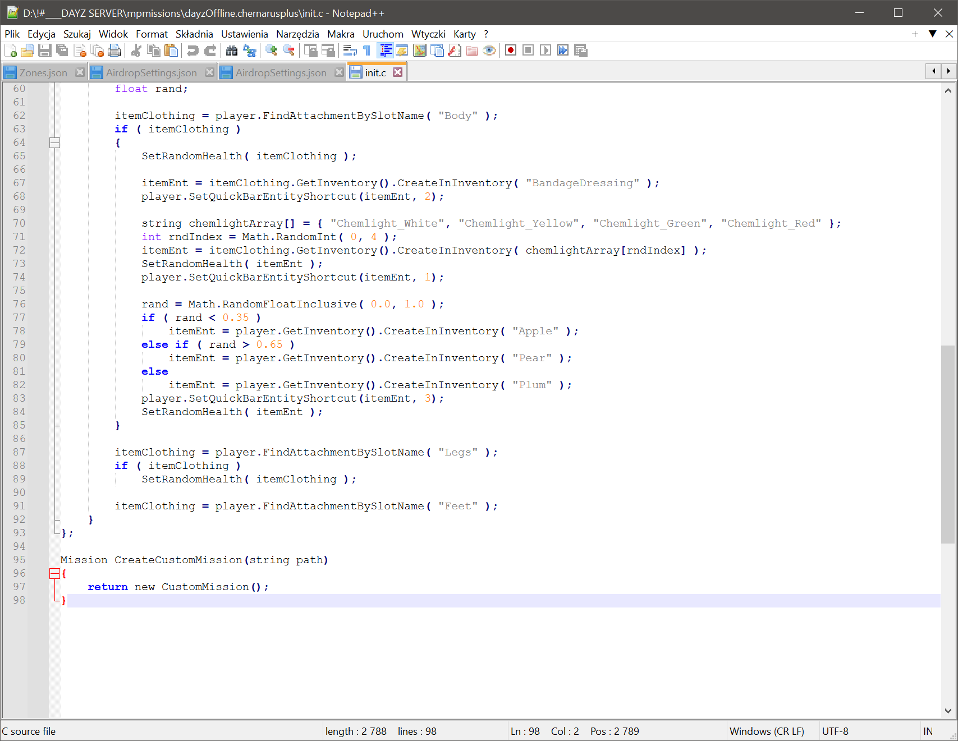Viewport: 958px width, 741px height.
Task: Click the Close document icon
Action: 80,50
